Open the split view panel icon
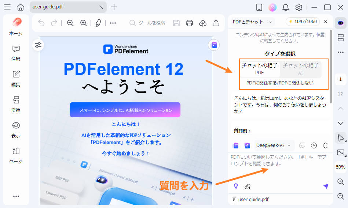 click(340, 38)
